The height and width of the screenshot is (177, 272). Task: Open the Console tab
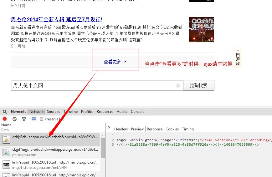(137, 112)
